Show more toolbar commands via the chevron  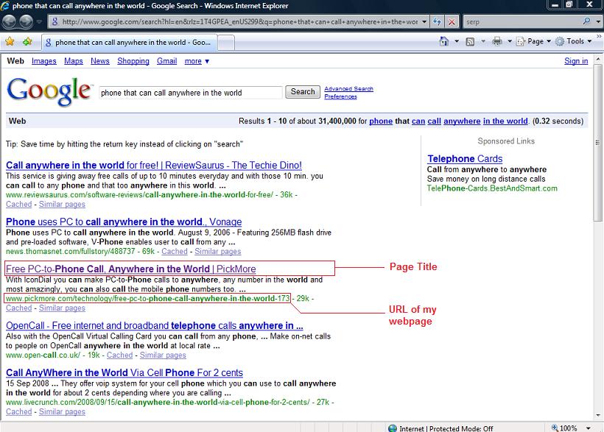coord(599,37)
